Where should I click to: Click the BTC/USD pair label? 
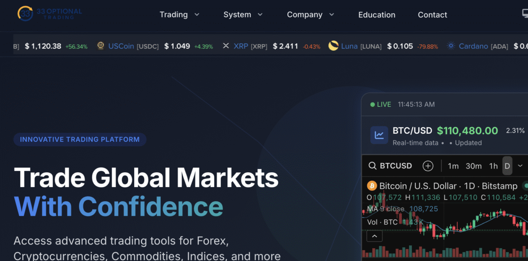click(412, 130)
